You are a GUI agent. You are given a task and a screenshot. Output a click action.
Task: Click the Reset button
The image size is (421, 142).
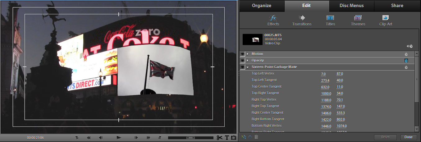(385, 137)
